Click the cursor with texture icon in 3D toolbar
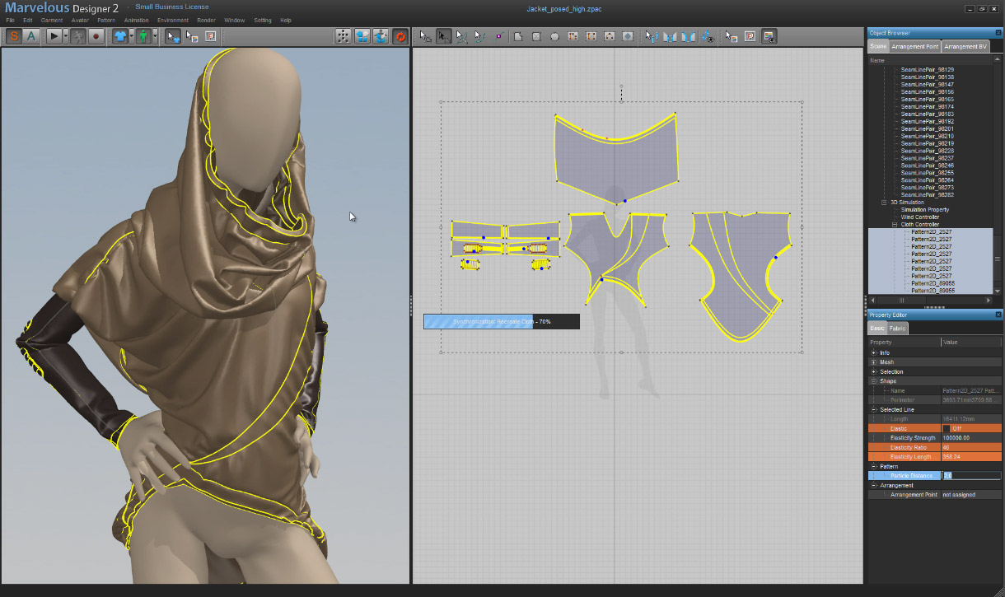The width and height of the screenshot is (1005, 597). [192, 36]
